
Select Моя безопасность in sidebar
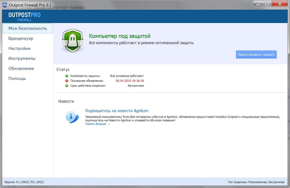(28, 28)
